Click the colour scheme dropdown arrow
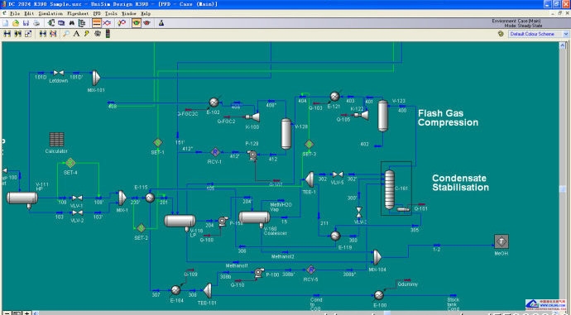Image resolution: width=571 pixels, height=315 pixels. (x=566, y=34)
